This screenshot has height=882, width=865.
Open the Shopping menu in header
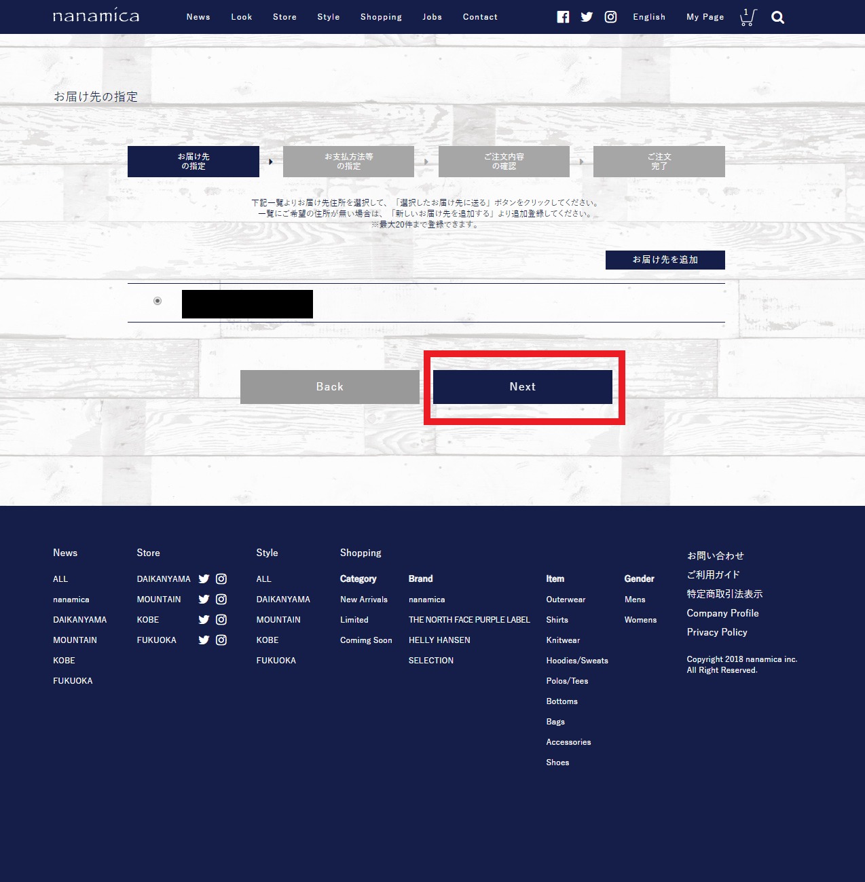(x=381, y=17)
